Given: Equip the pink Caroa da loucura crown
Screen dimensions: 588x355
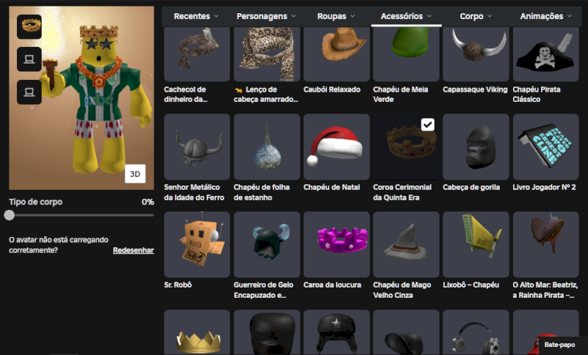Looking at the screenshot, I should pos(337,244).
